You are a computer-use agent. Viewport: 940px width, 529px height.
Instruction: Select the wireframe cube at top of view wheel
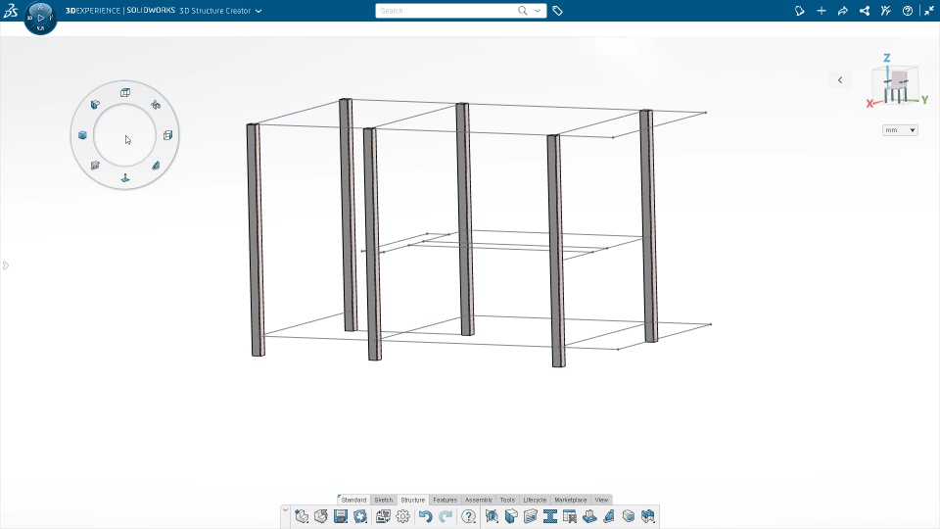(x=125, y=92)
